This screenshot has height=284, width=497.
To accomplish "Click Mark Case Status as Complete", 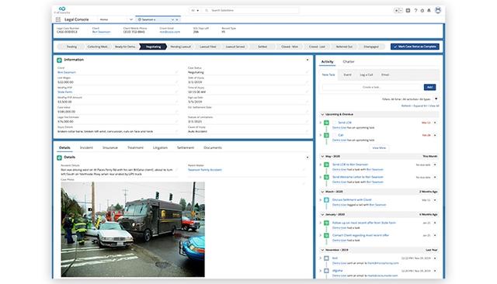I will 415,47.
